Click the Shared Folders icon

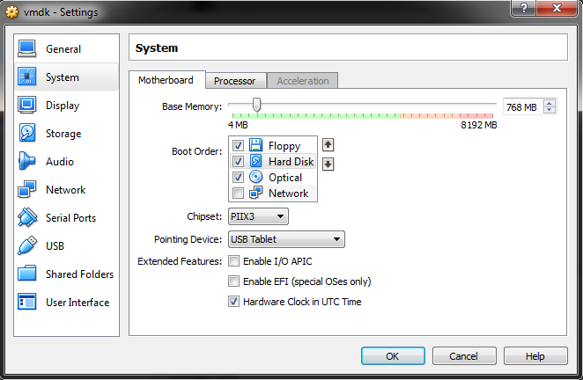[x=27, y=274]
